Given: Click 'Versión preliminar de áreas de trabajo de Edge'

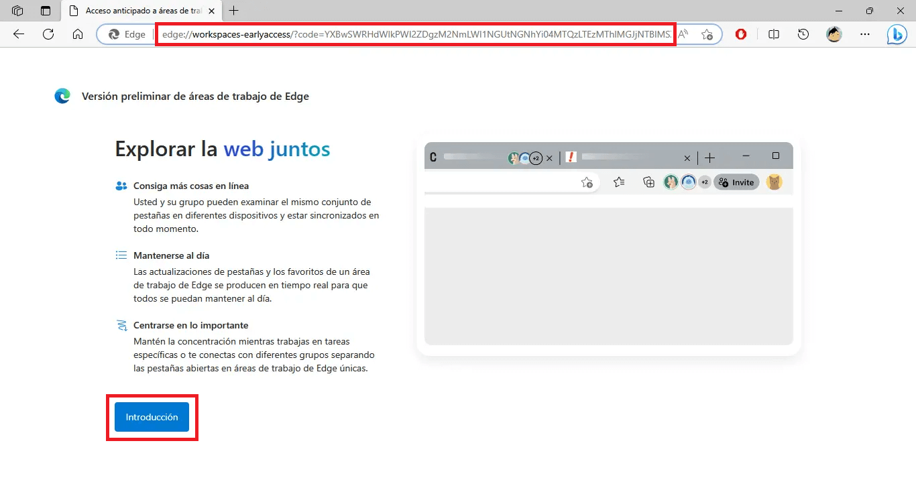Looking at the screenshot, I should [195, 97].
